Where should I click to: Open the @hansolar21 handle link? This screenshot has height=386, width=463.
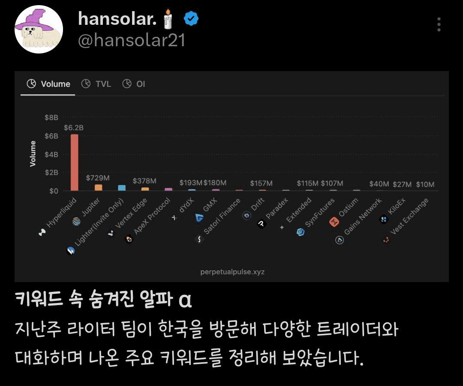132,40
